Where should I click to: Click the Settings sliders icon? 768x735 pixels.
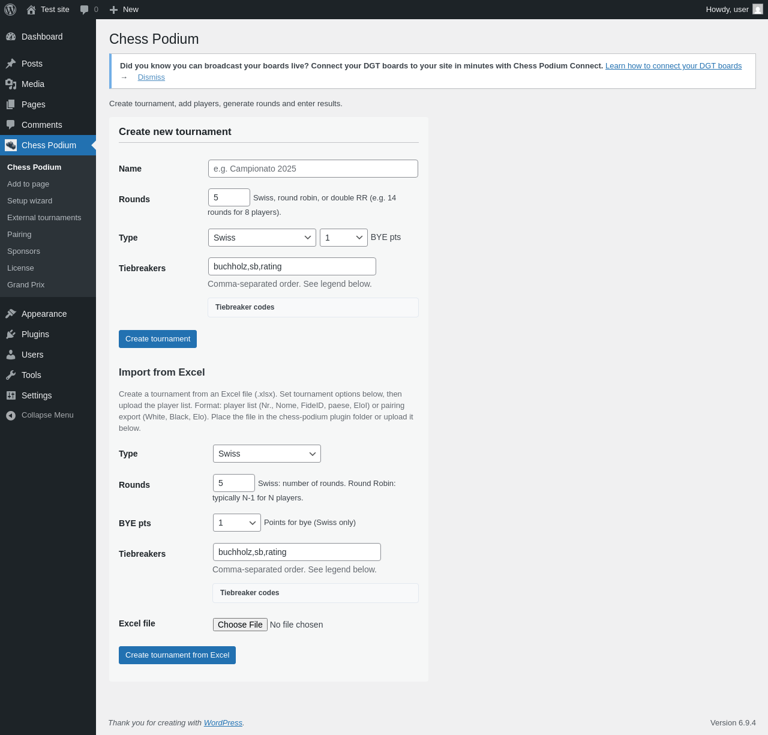click(11, 395)
